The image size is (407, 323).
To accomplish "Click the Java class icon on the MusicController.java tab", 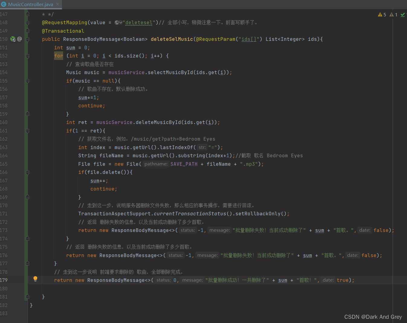I will 4,4.
